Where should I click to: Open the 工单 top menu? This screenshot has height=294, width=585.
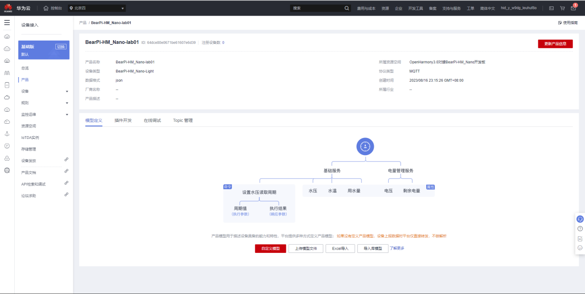pos(470,8)
